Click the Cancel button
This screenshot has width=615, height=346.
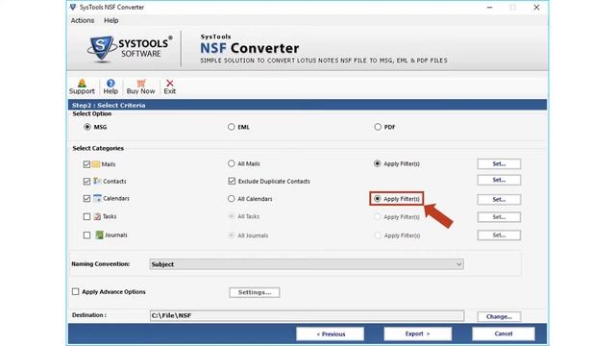point(504,334)
